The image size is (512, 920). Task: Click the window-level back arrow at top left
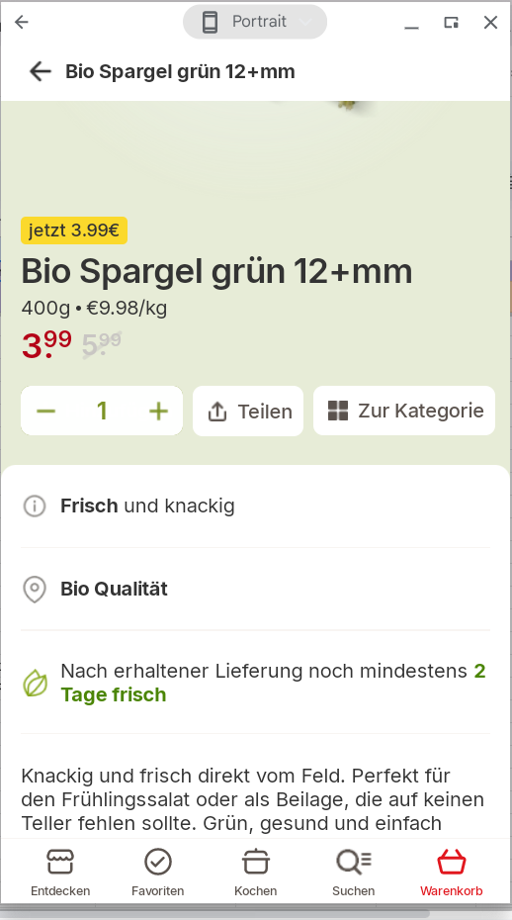[22, 23]
